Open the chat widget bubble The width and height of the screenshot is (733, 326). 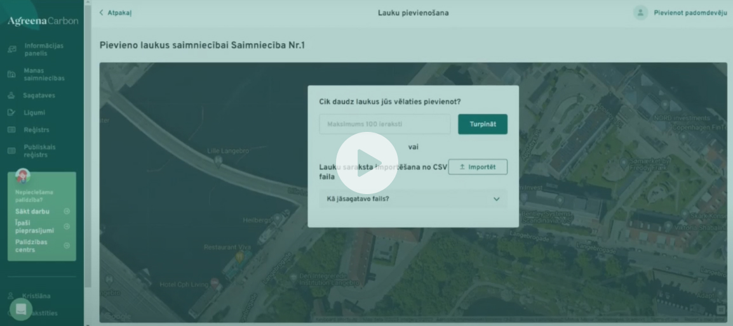(21, 309)
